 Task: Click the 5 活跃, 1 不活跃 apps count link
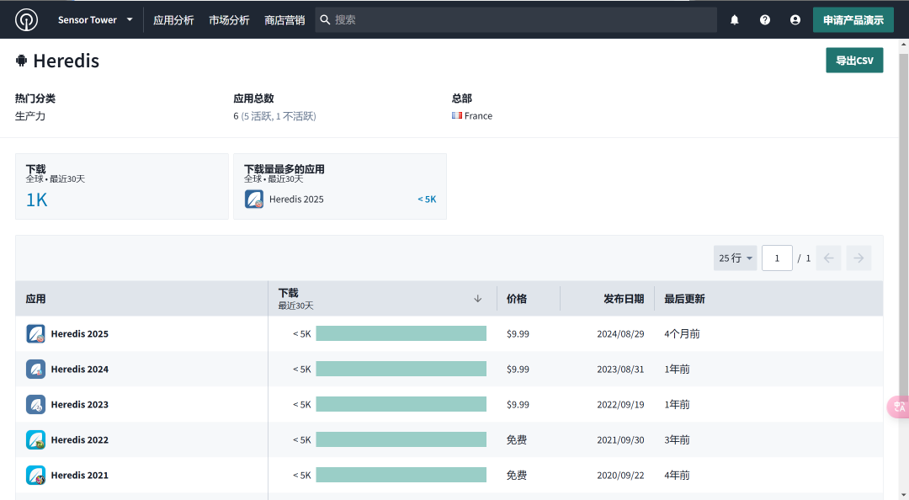pyautogui.click(x=279, y=116)
